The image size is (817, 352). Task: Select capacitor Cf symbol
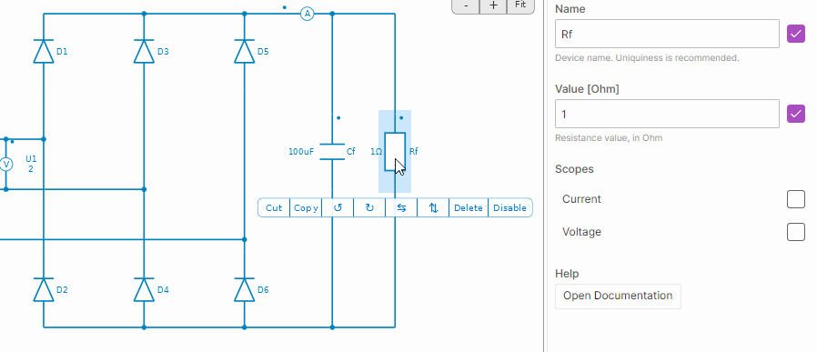point(332,152)
